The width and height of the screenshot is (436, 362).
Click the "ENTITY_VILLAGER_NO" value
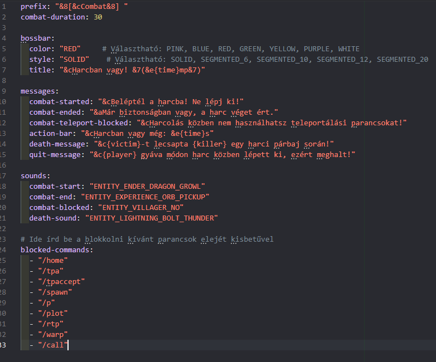coord(141,208)
